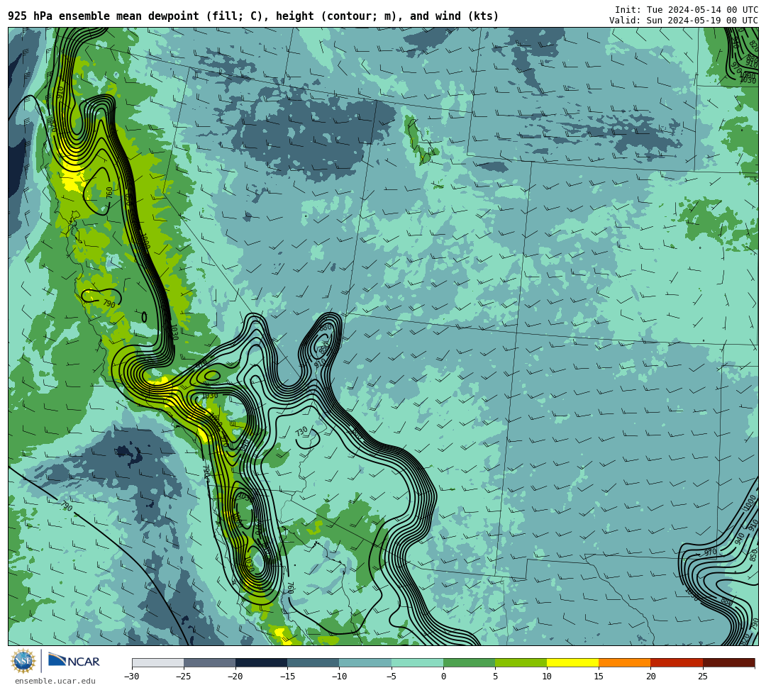Click the red 20 to 25 swatch

coord(677,662)
